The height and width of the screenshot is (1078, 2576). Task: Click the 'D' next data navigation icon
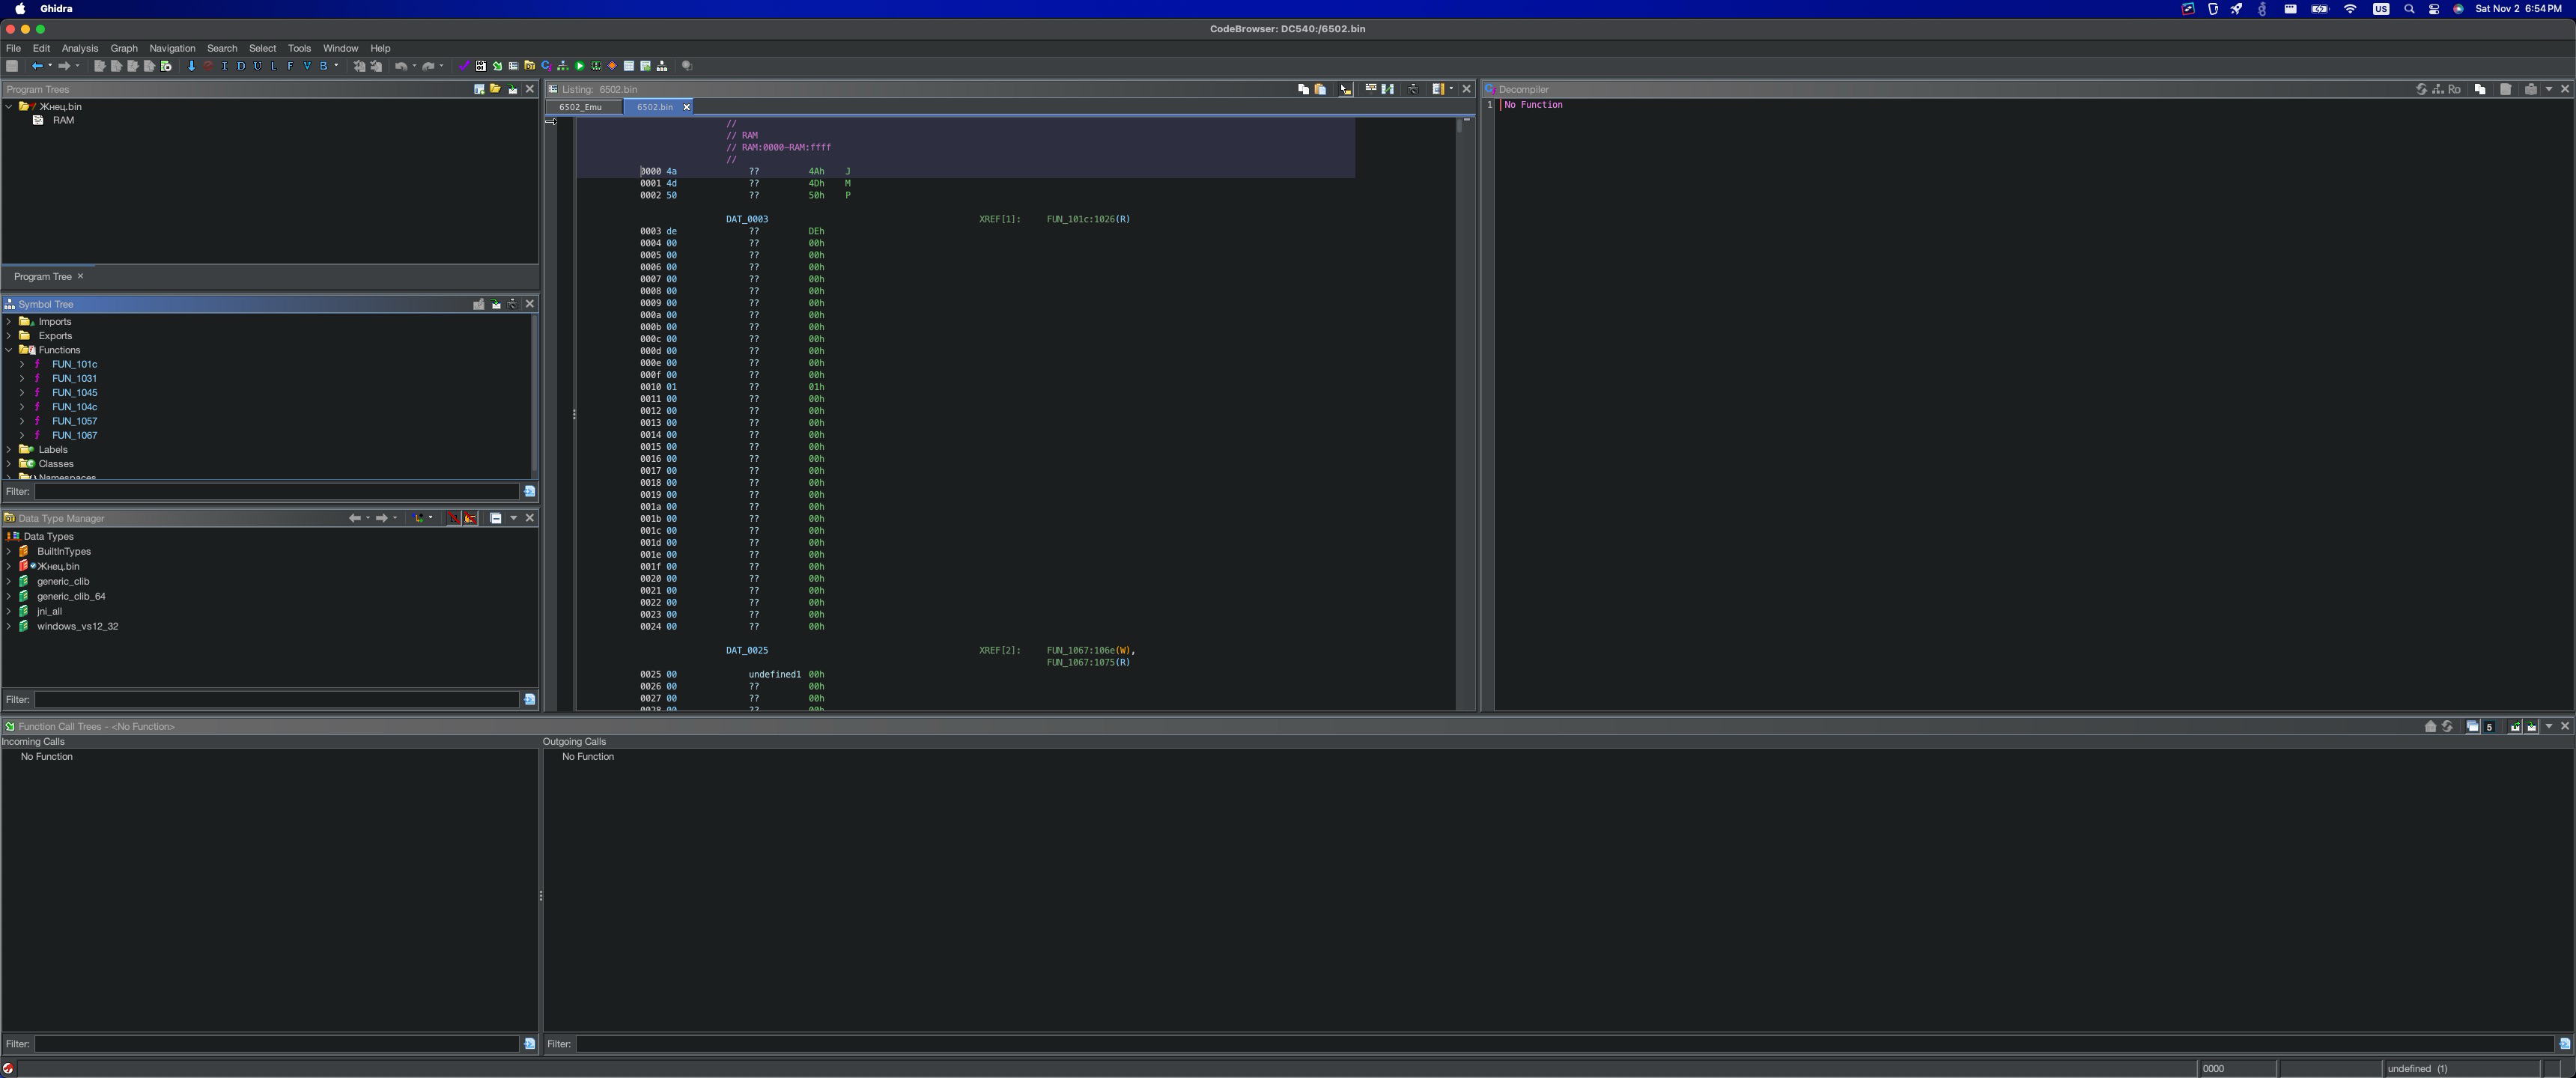tap(241, 66)
